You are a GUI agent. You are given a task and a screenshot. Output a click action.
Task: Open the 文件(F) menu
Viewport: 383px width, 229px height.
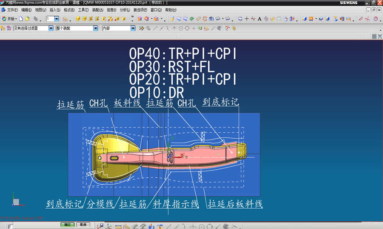coord(12,10)
